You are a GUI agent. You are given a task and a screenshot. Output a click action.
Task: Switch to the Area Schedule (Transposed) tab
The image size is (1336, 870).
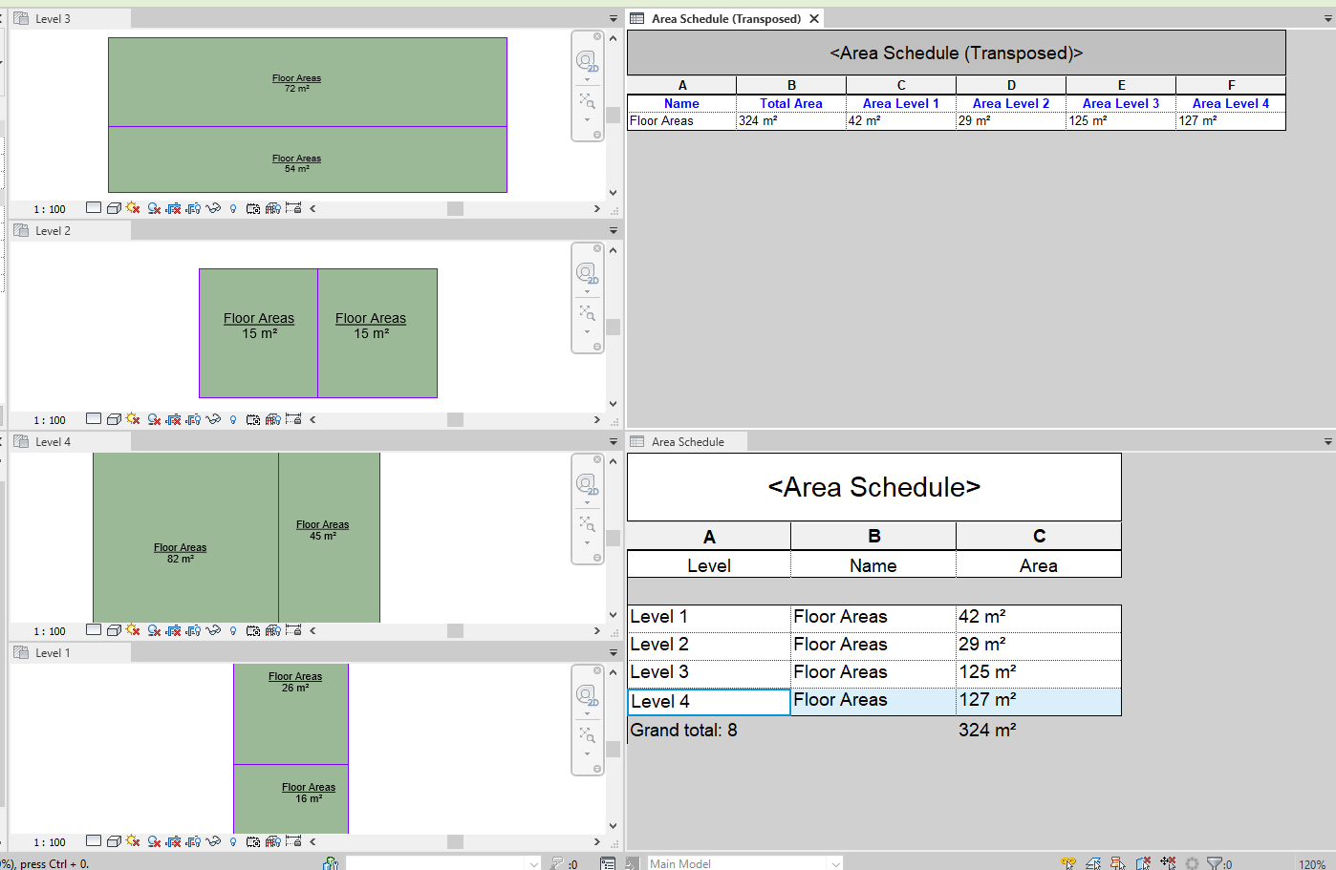click(724, 17)
